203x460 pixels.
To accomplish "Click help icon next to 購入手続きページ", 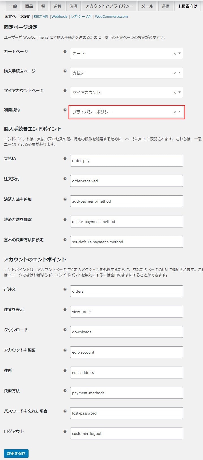I will (x=65, y=71).
